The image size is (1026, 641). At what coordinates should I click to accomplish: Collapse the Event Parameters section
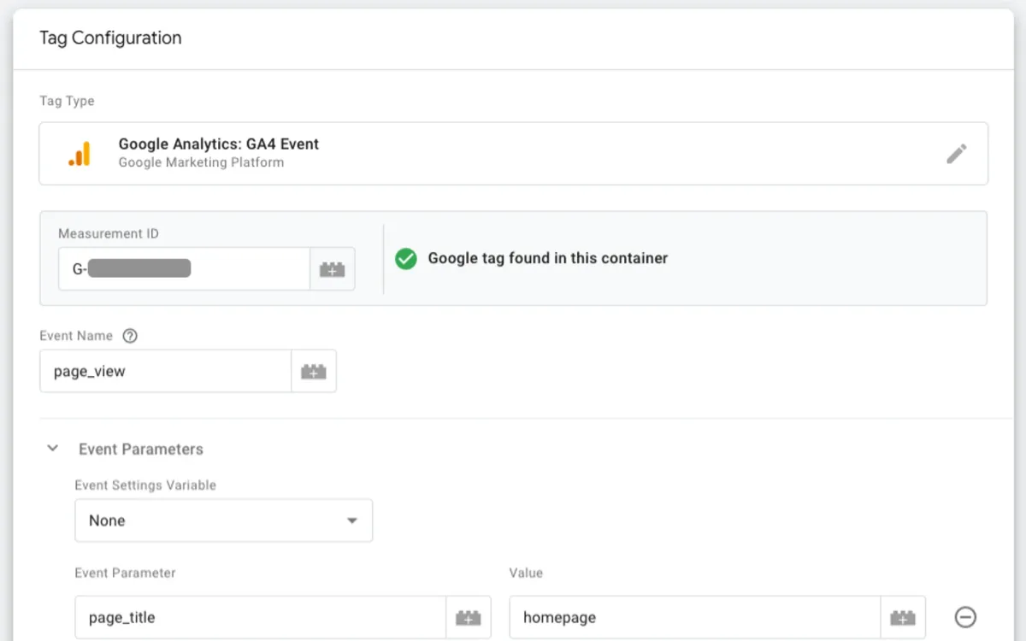pyautogui.click(x=52, y=448)
